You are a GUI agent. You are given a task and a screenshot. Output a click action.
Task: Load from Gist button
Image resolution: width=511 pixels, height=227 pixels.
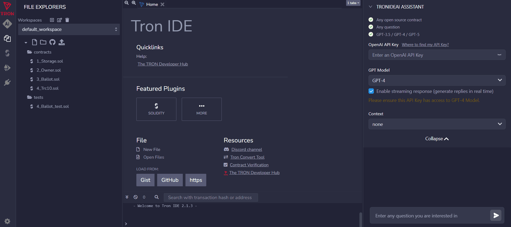point(145,180)
